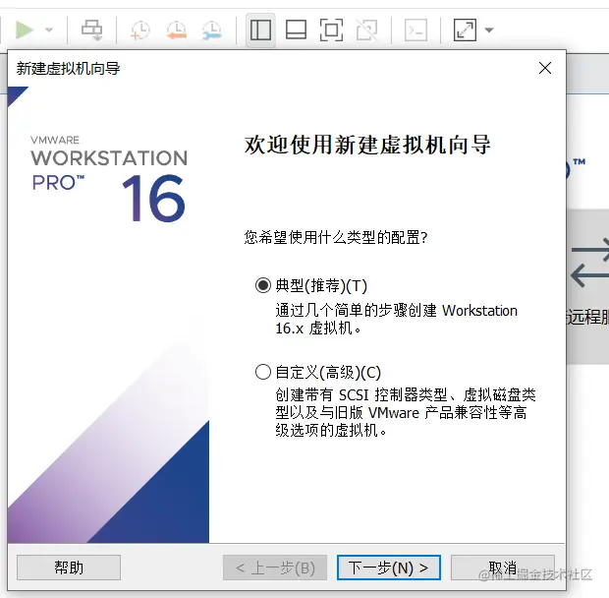Click the 取消 cancel button
Screen dimensions: 609x598
(503, 568)
